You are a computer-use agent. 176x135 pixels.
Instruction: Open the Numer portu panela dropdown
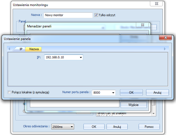click(x=113, y=93)
